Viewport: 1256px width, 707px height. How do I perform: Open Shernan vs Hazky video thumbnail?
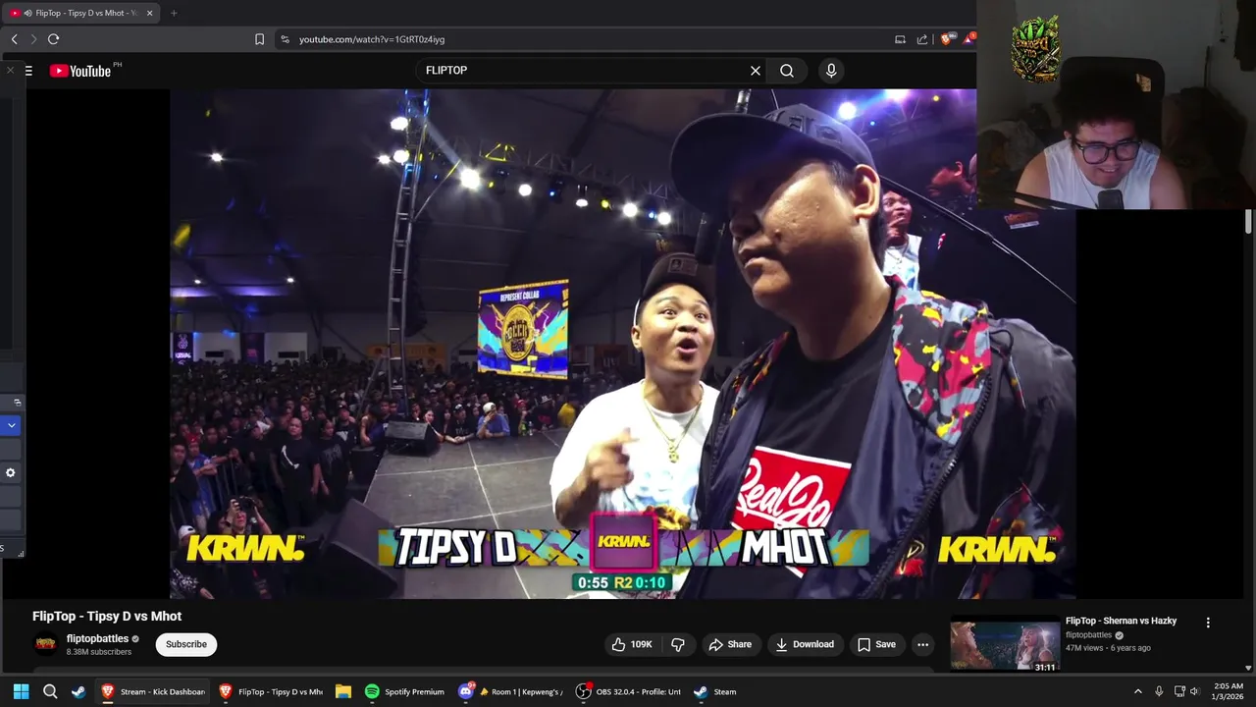[x=1005, y=644]
